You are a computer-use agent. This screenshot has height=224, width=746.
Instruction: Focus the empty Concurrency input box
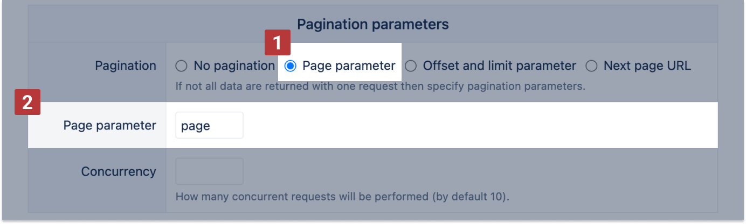(209, 171)
